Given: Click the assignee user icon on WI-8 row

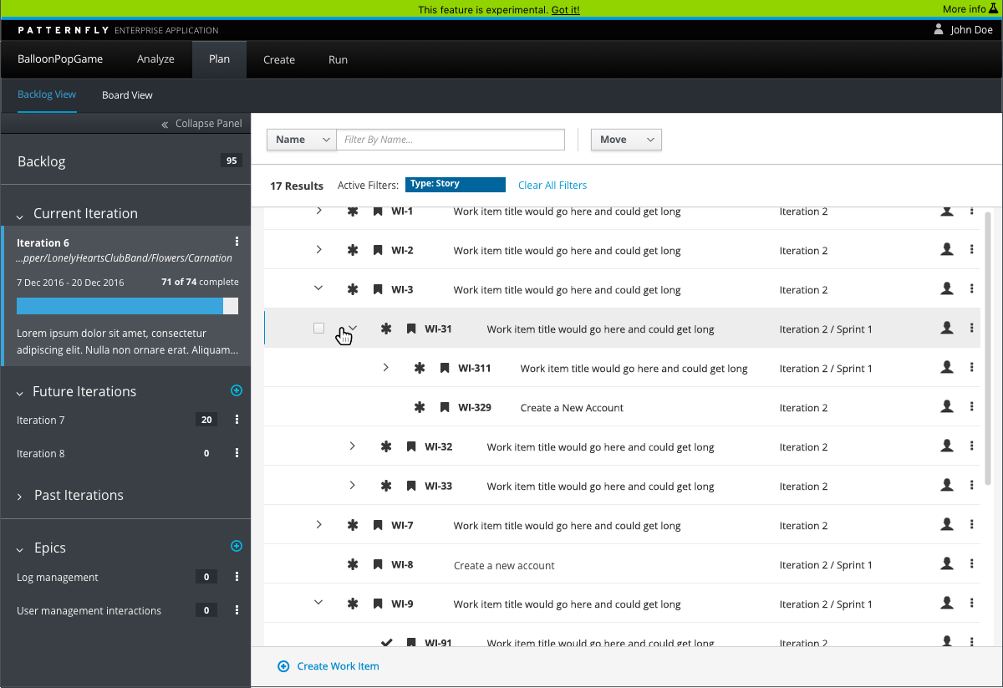Looking at the screenshot, I should click(947, 564).
